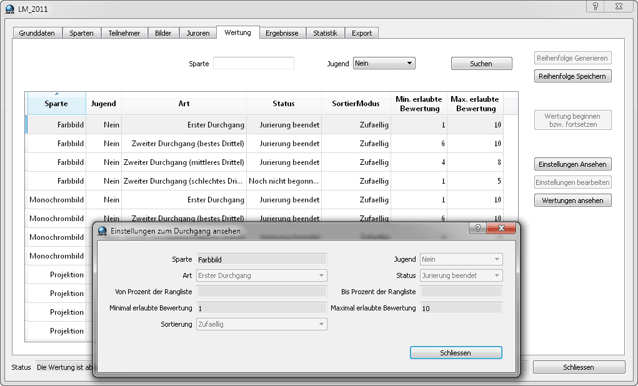
Task: Click the dialog's Sparte field containing Farbbild
Action: 262,259
